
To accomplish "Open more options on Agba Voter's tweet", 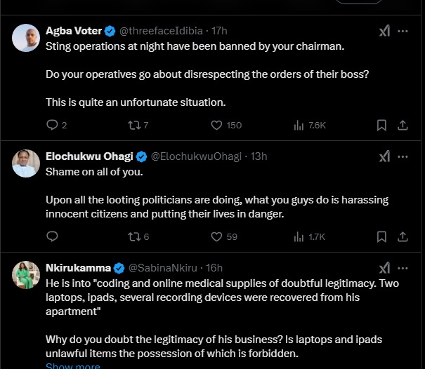I will click(x=403, y=31).
